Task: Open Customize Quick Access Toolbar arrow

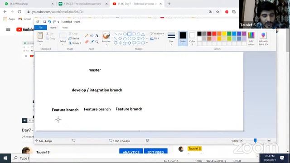Action: pos(58,22)
